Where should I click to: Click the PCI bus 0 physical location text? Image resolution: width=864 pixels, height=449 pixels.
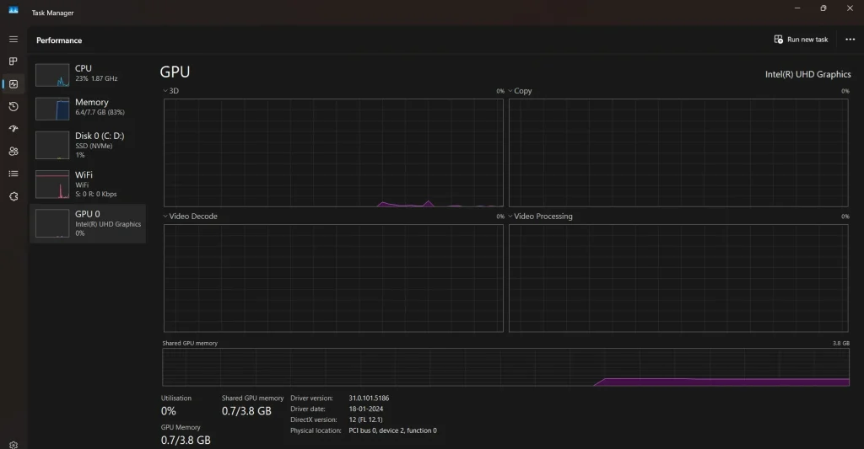pos(392,430)
